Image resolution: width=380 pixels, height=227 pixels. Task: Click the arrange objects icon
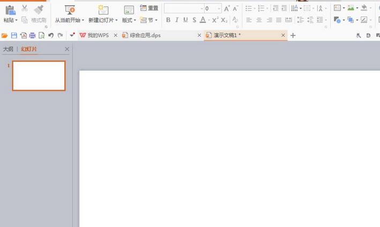click(351, 20)
